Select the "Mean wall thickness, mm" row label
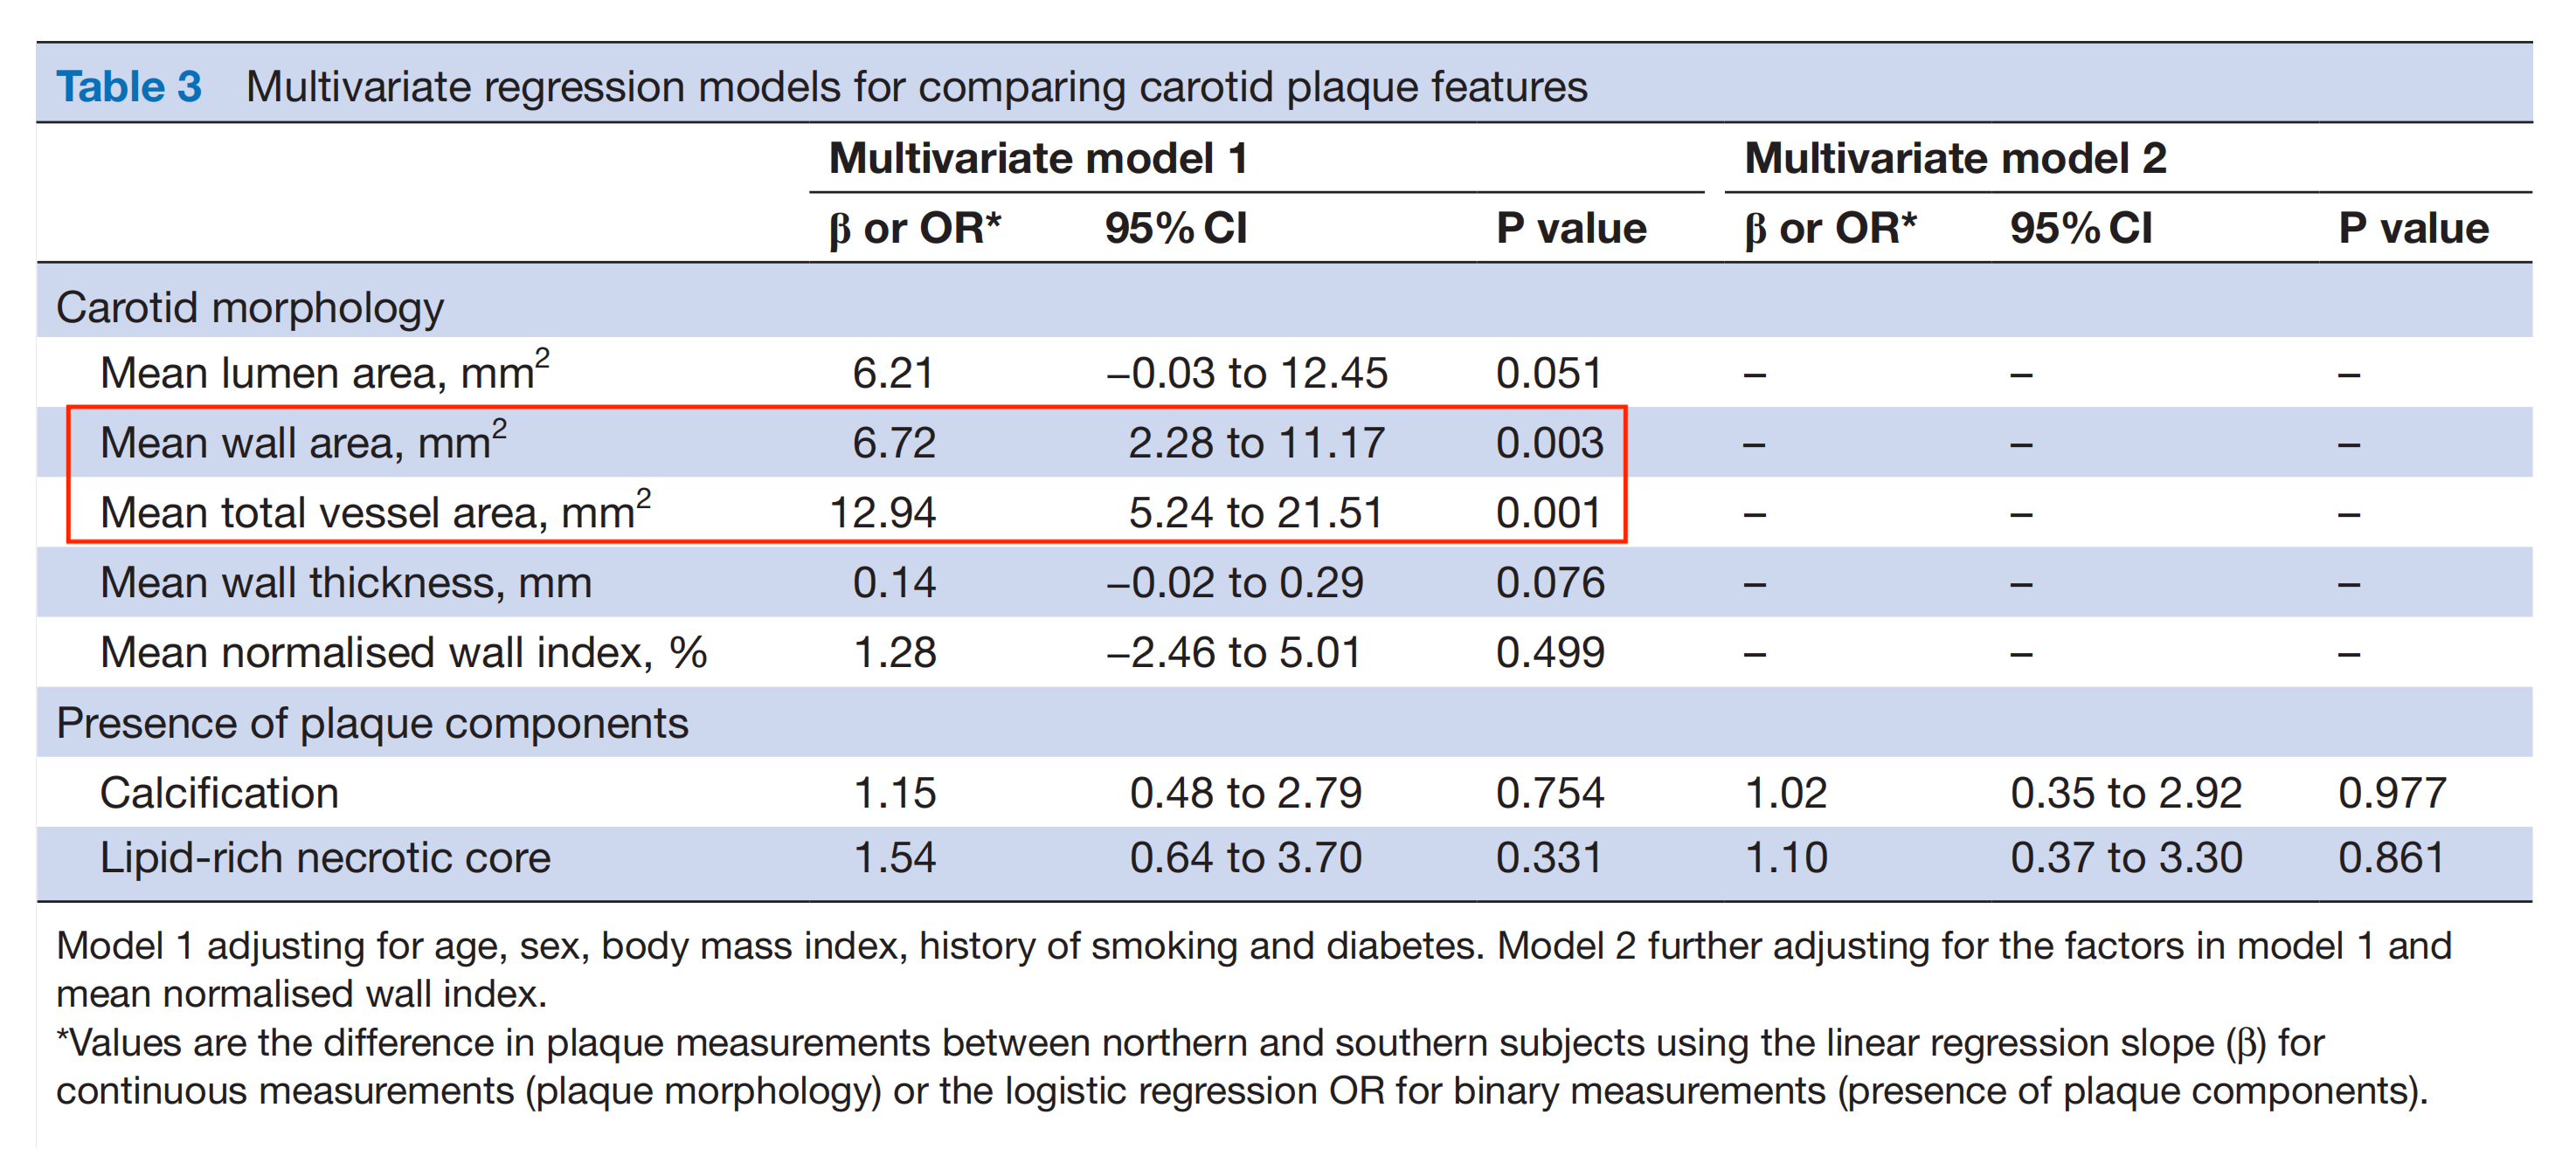 (x=346, y=582)
